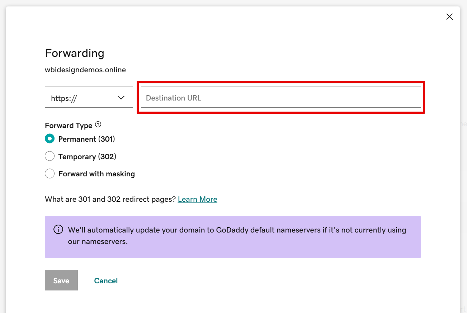The image size is (467, 313).
Task: Click the Destination URL input field
Action: (280, 97)
